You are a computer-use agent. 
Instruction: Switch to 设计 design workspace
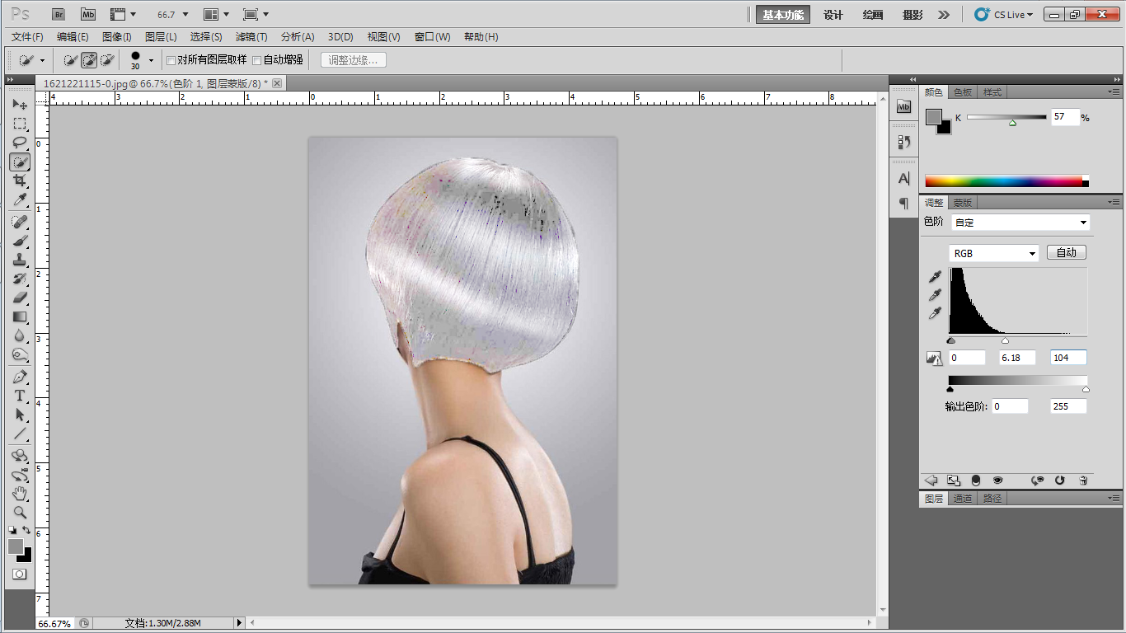click(833, 15)
